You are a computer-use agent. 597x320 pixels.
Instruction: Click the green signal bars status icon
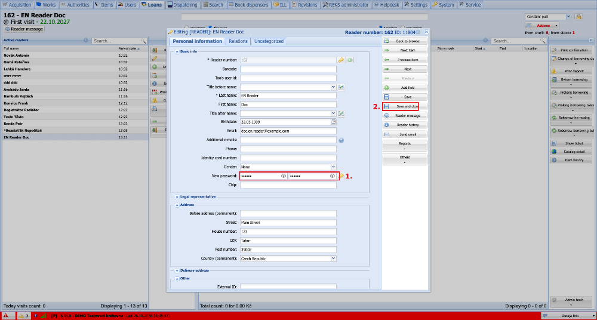tap(43, 316)
